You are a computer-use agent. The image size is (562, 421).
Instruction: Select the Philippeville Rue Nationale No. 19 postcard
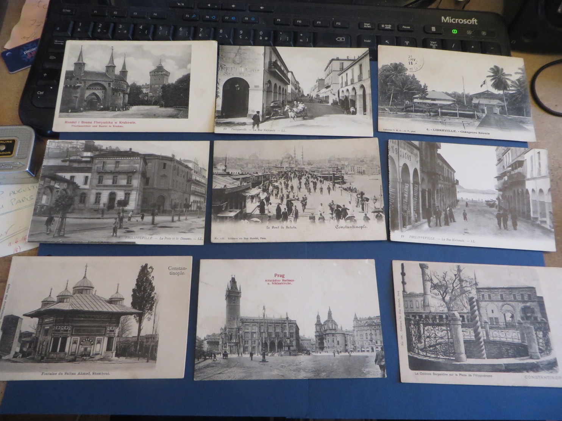tap(293, 91)
